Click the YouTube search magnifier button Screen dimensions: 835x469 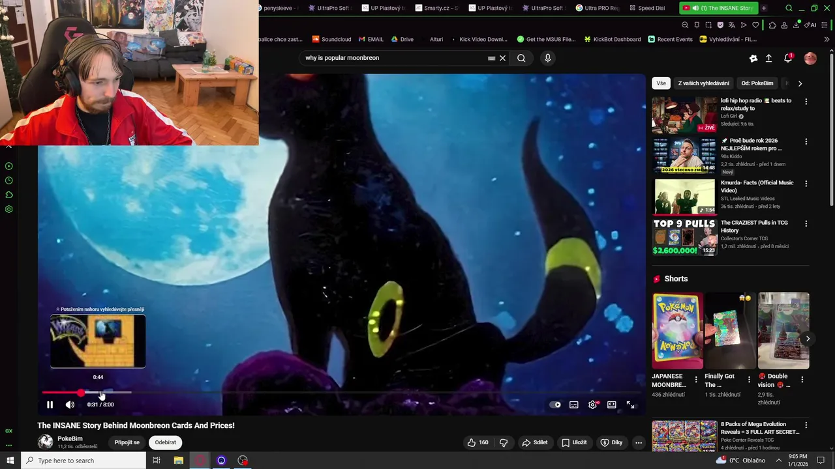click(x=521, y=58)
